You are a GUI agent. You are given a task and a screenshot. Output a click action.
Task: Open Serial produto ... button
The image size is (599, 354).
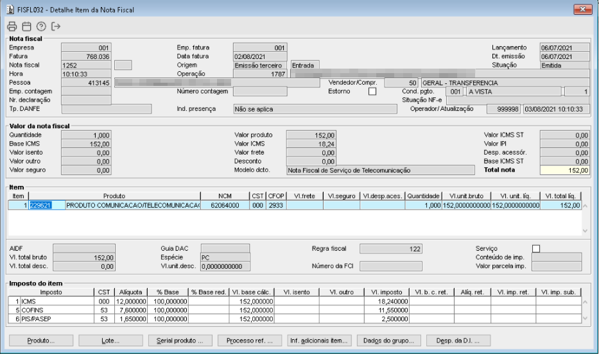point(180,341)
